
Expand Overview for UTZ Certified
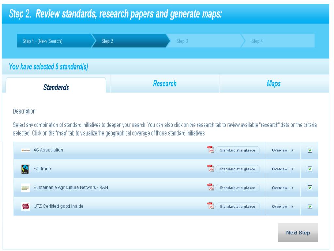[x=283, y=207]
